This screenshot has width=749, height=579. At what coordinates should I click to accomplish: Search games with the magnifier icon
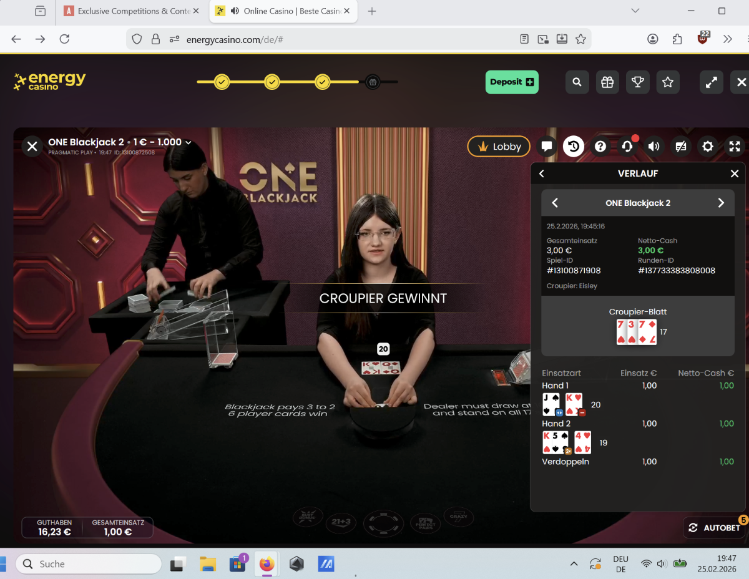[x=577, y=82]
